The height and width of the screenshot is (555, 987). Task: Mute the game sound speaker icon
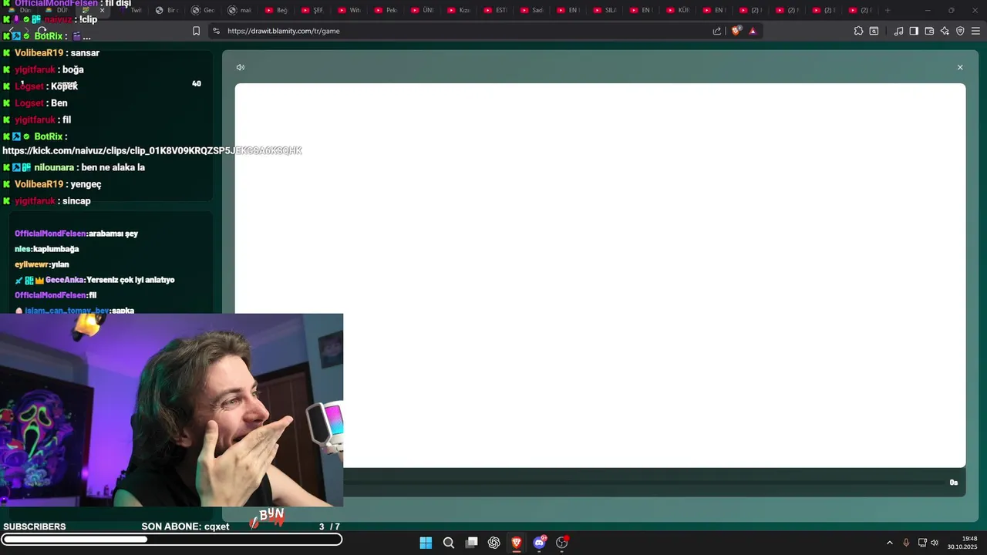pos(241,68)
